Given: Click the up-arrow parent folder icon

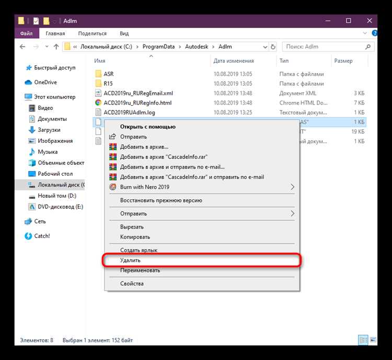Looking at the screenshot, I should coord(56,47).
